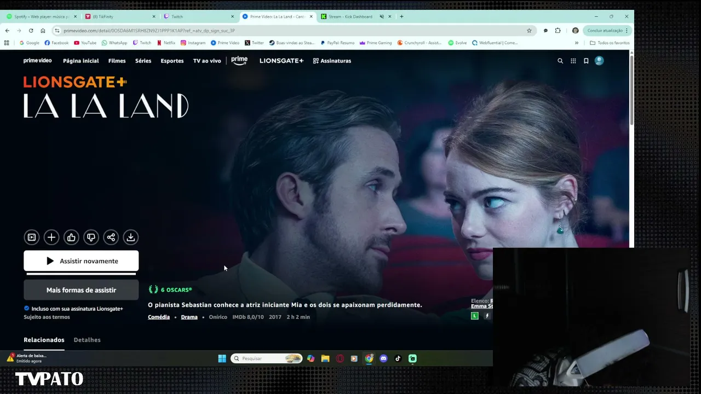Open TikTok from the taskbar
The height and width of the screenshot is (394, 701).
pos(398,358)
